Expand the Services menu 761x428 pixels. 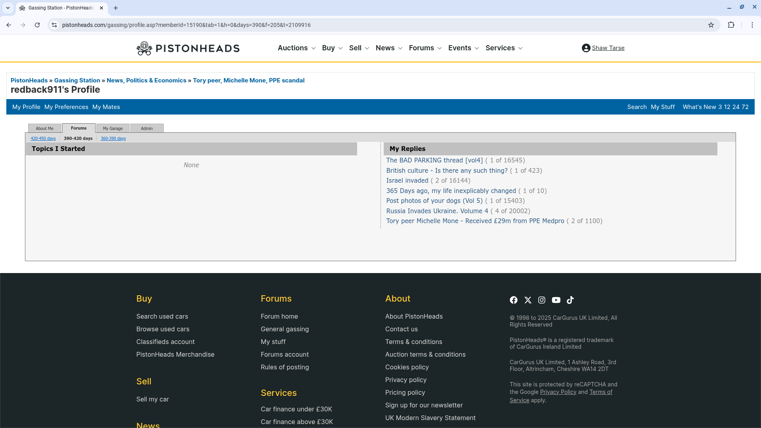(504, 48)
